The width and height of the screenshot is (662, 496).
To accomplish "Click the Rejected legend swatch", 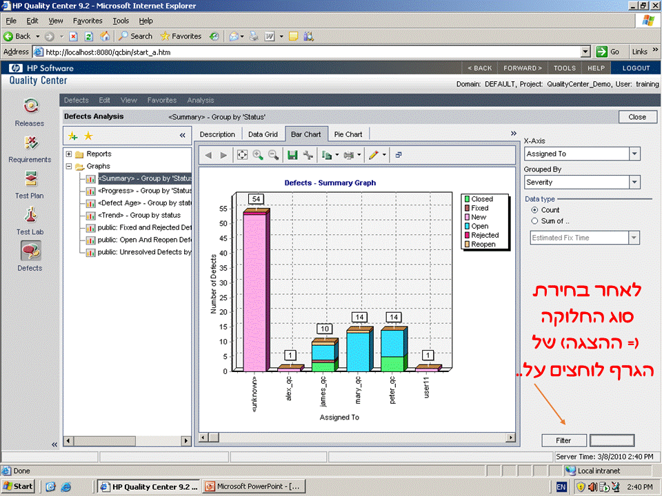I will pos(467,236).
